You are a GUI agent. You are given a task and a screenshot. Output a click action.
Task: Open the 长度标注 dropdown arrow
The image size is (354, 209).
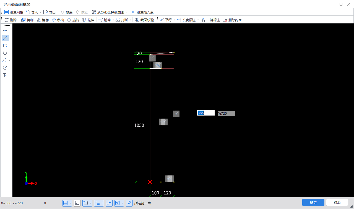click(x=198, y=20)
